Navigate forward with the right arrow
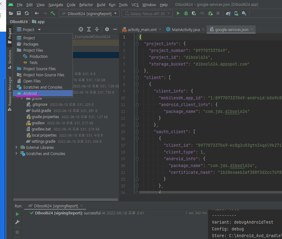Viewport: 282px width, 239px height. (45, 13)
